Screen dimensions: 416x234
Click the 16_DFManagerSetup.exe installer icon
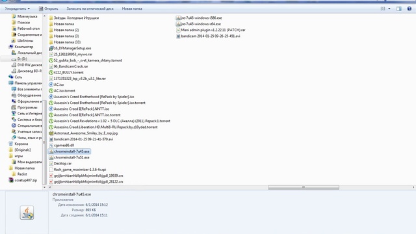51,48
